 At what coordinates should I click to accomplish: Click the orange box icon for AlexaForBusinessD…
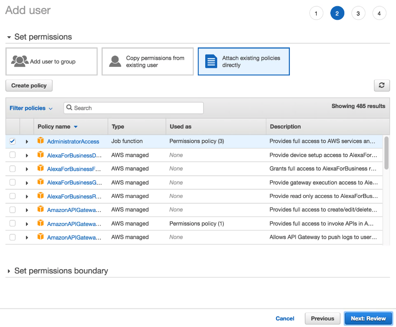click(x=40, y=155)
